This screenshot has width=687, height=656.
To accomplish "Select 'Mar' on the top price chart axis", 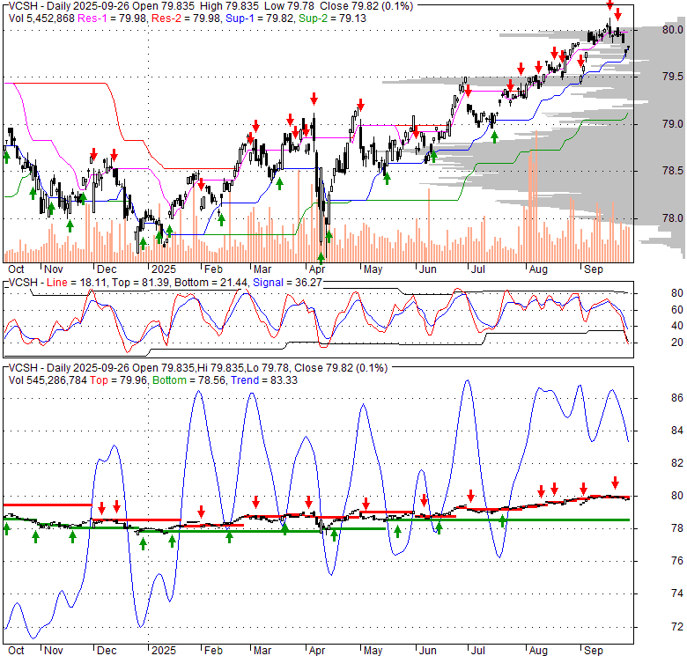I will pyautogui.click(x=262, y=269).
